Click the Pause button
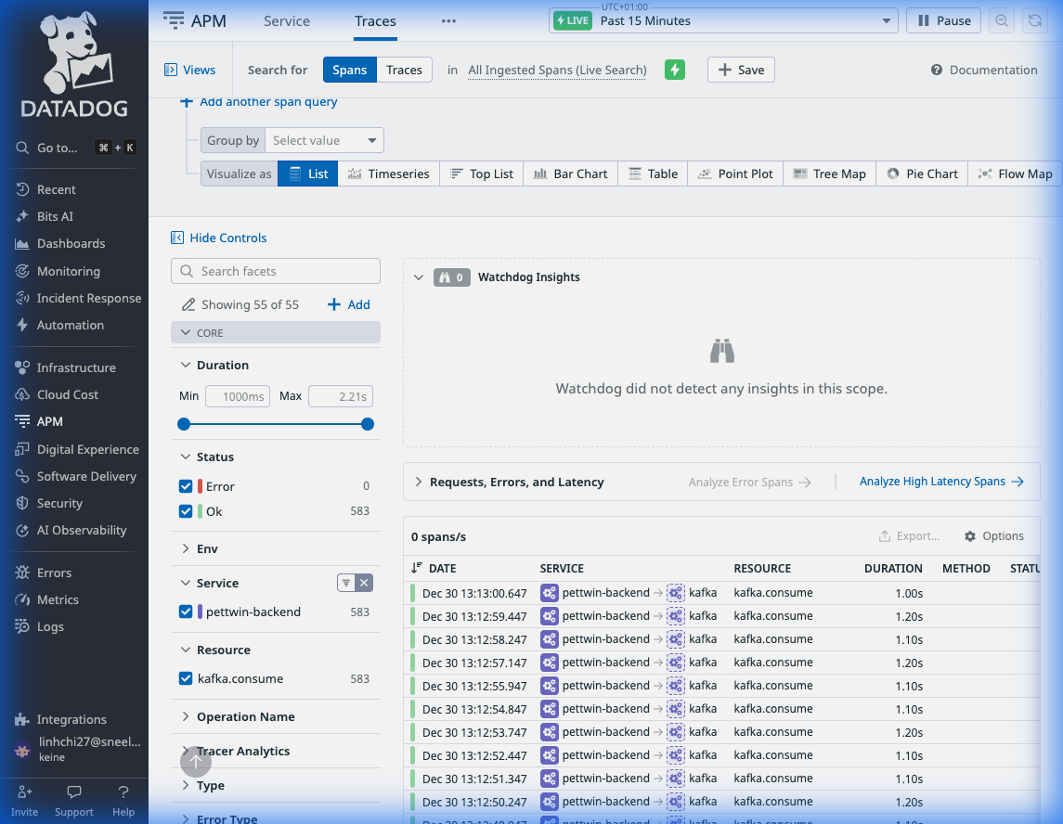 click(x=943, y=21)
